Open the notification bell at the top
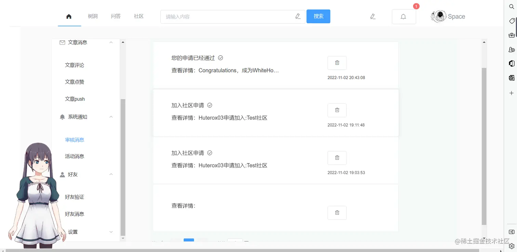517x252 pixels. click(x=403, y=16)
